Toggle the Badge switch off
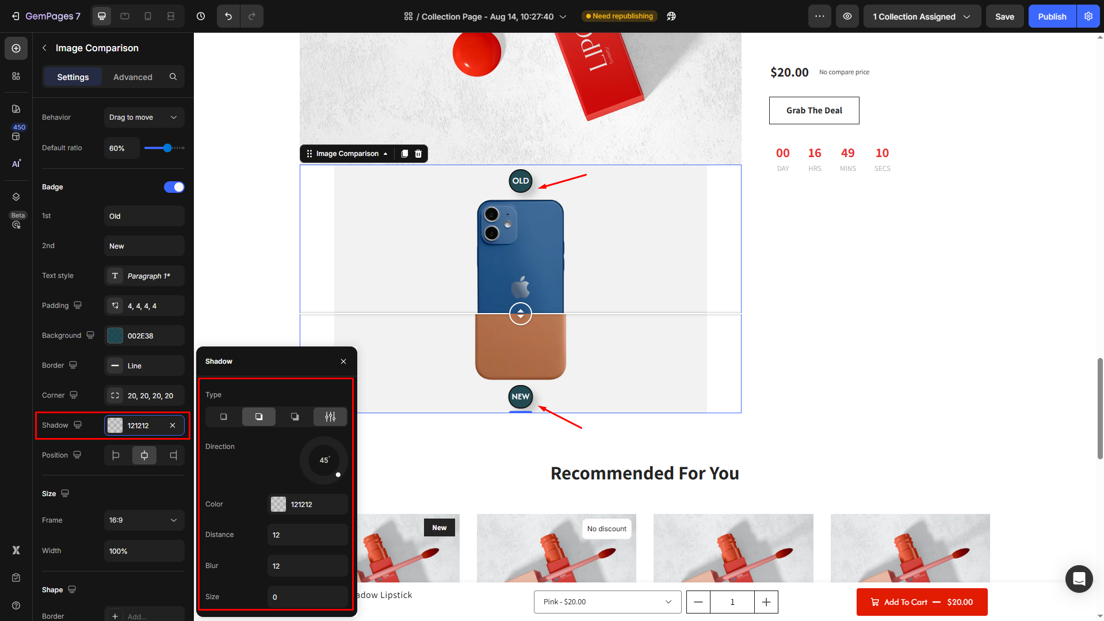Viewport: 1104px width, 621px height. tap(174, 187)
